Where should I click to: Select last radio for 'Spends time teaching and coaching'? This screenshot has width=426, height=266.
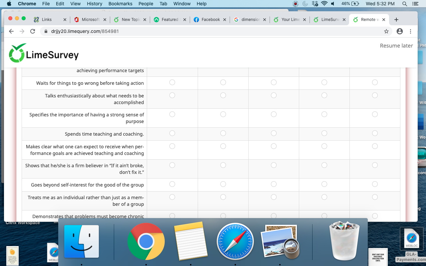tap(375, 133)
